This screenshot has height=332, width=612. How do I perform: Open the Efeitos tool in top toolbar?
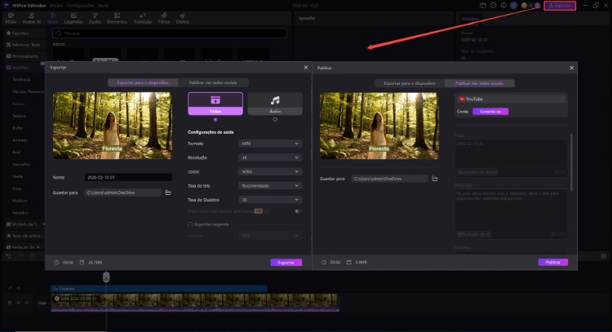click(183, 18)
